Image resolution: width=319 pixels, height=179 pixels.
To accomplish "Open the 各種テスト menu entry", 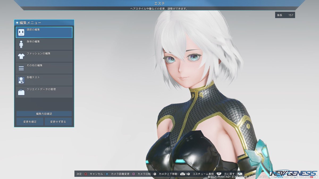I will [x=44, y=80].
